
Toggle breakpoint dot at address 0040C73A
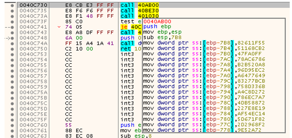coord(12,16)
